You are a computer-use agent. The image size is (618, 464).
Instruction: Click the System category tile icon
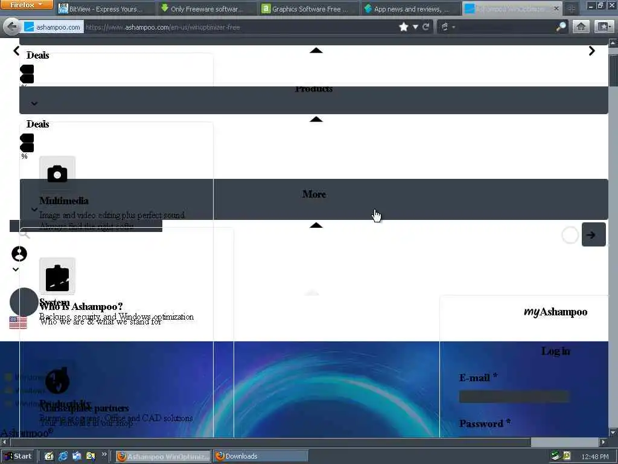[57, 276]
